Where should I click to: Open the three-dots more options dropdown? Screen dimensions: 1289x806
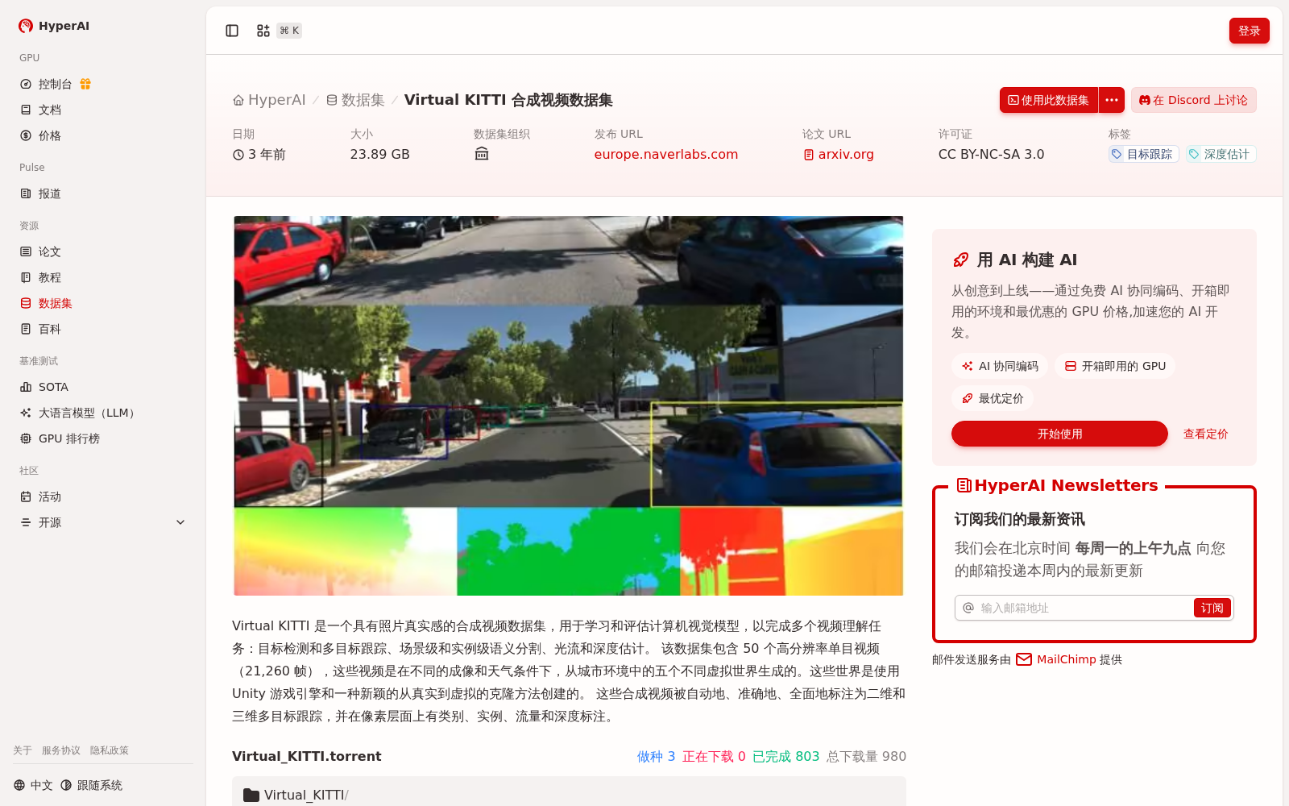pyautogui.click(x=1112, y=100)
